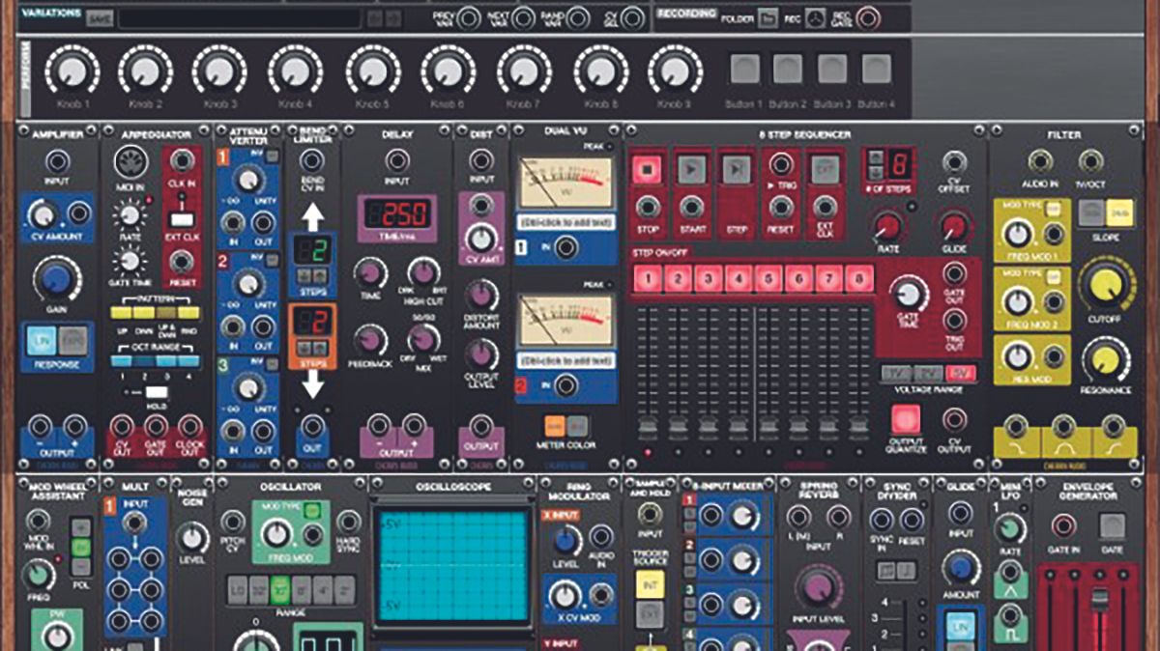Screen dimensions: 1160x651
Task: Enable the 24dB Slope toggle on the Filter
Action: tap(1118, 212)
